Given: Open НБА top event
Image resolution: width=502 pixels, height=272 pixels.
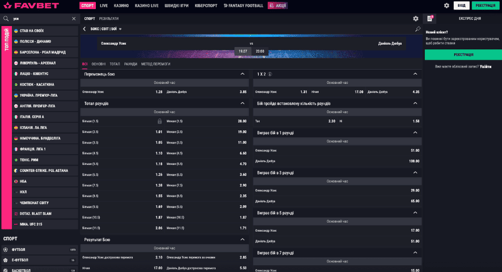Looking at the screenshot, I should click(x=45, y=181).
